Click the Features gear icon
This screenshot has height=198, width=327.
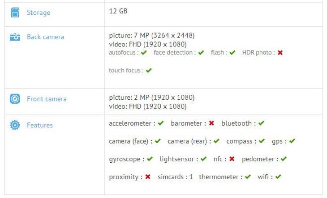click(15, 125)
